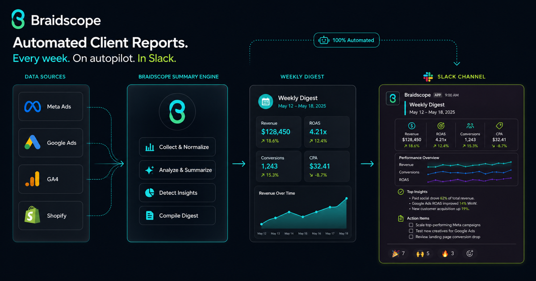Select the Detect Insights step
536x281 pixels.
[177, 193]
